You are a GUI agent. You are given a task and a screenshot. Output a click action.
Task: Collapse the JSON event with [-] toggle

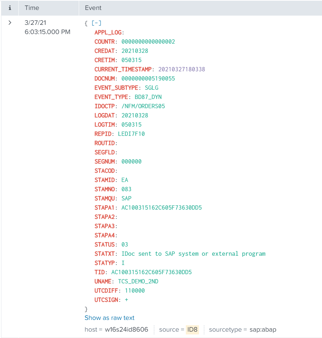96,23
